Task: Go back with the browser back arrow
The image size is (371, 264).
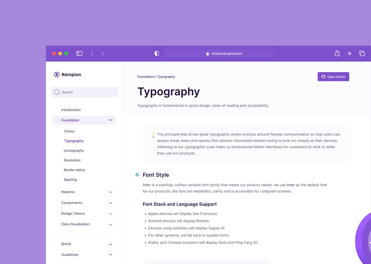Action: point(92,53)
